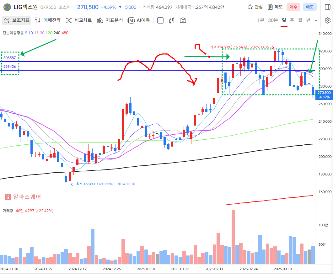Viewport: 333px width, 274px height.
Task: Select the 년 yearly timeframe
Action: pyautogui.click(x=308, y=20)
